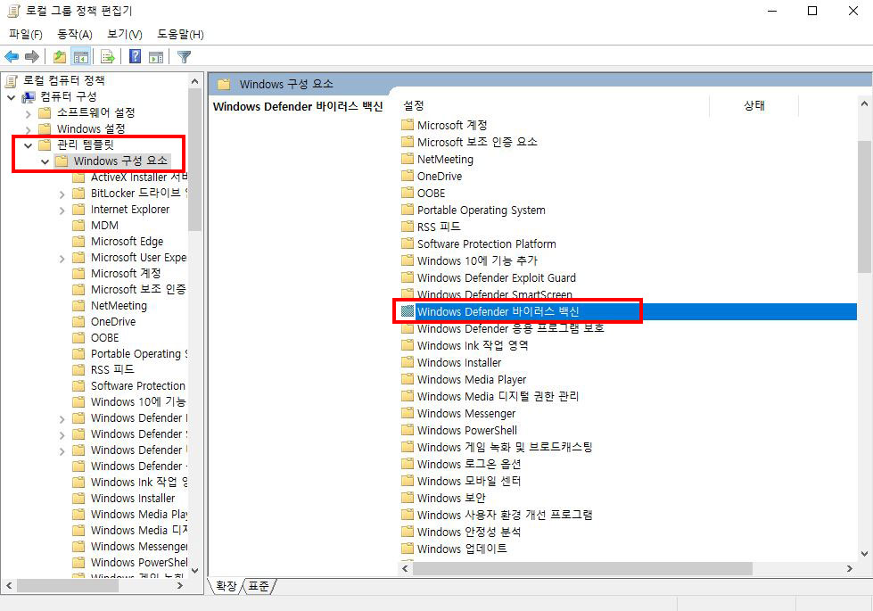Open help from the toolbar question icon
The width and height of the screenshot is (873, 611).
tap(135, 56)
